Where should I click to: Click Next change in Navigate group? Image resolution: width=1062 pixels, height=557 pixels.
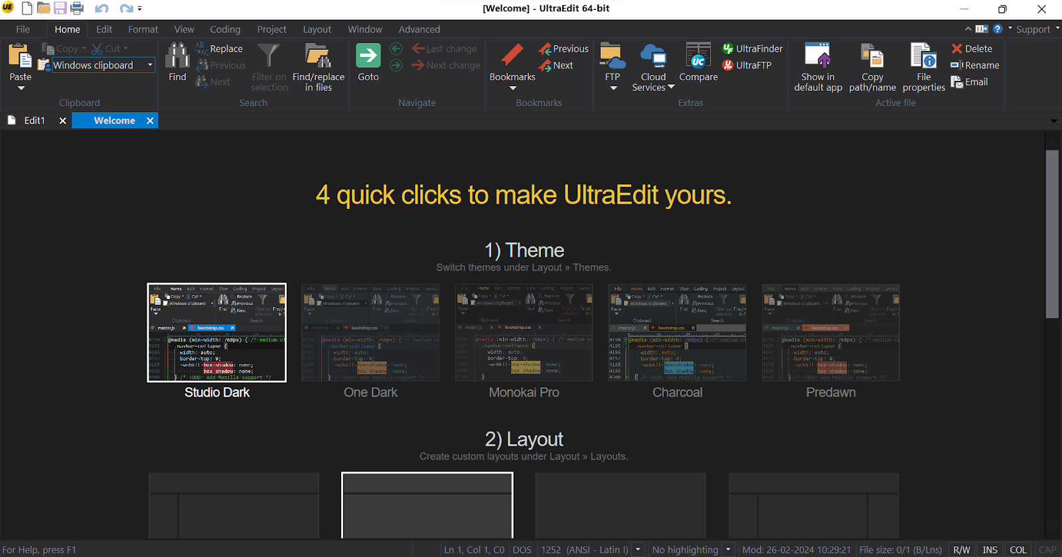446,65
